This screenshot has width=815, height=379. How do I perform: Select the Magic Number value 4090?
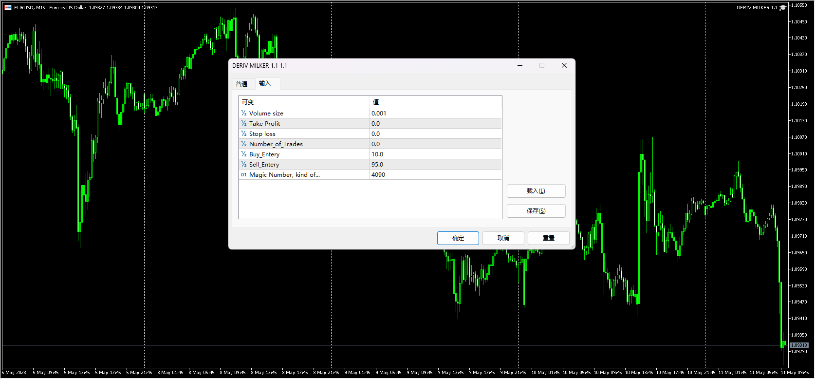tap(436, 174)
